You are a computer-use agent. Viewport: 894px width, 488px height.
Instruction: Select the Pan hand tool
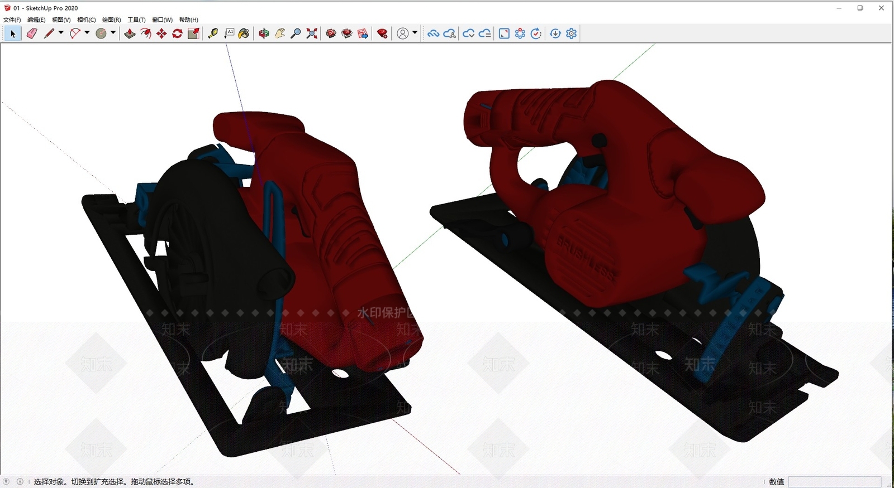(x=280, y=33)
